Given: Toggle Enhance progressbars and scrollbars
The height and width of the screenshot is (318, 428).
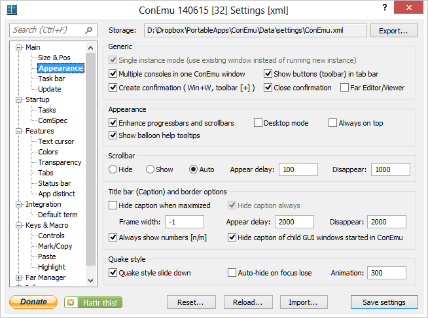Looking at the screenshot, I should [113, 123].
